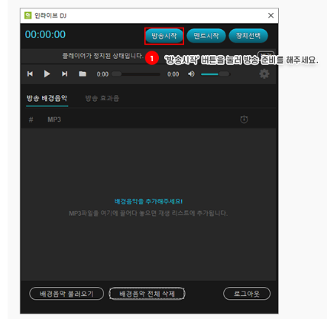Click the 배경음악을 추가해주세요! message
Screen dimensions: 327x319
coord(148,201)
